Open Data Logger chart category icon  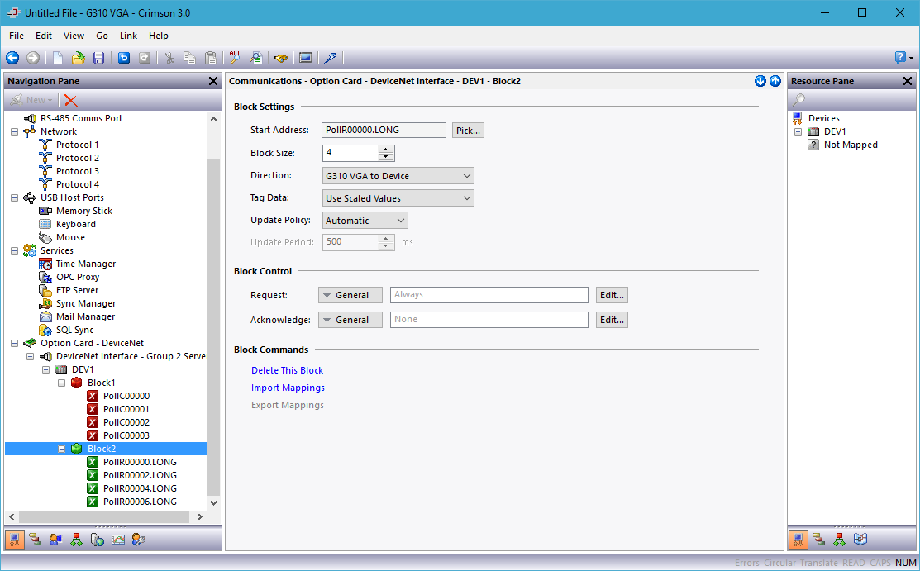pos(118,540)
